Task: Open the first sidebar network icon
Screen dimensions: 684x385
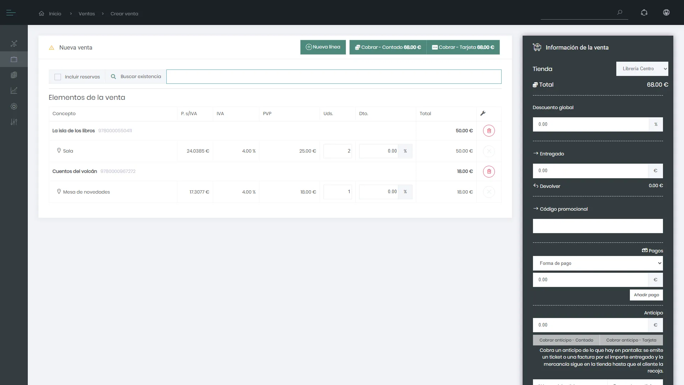Action: (x=14, y=44)
